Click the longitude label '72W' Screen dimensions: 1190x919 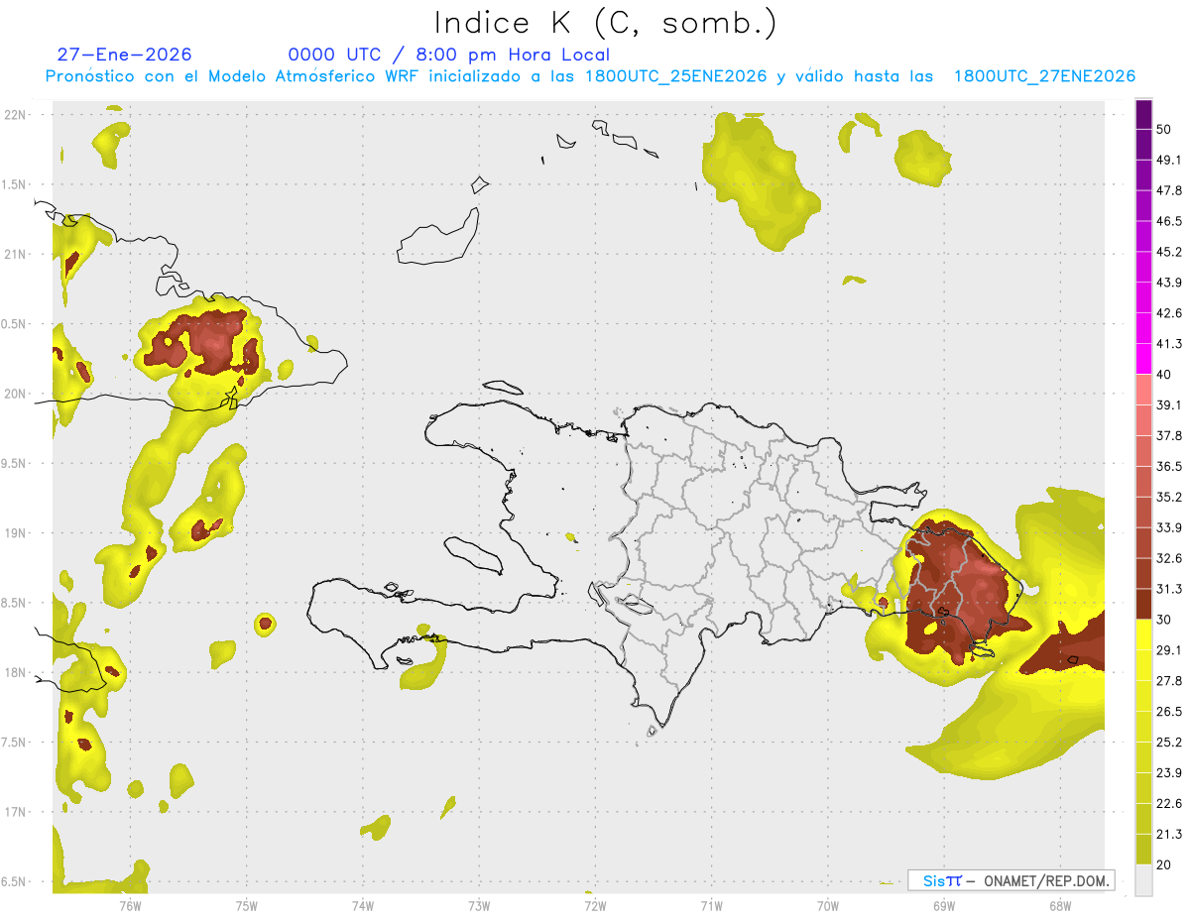point(595,905)
